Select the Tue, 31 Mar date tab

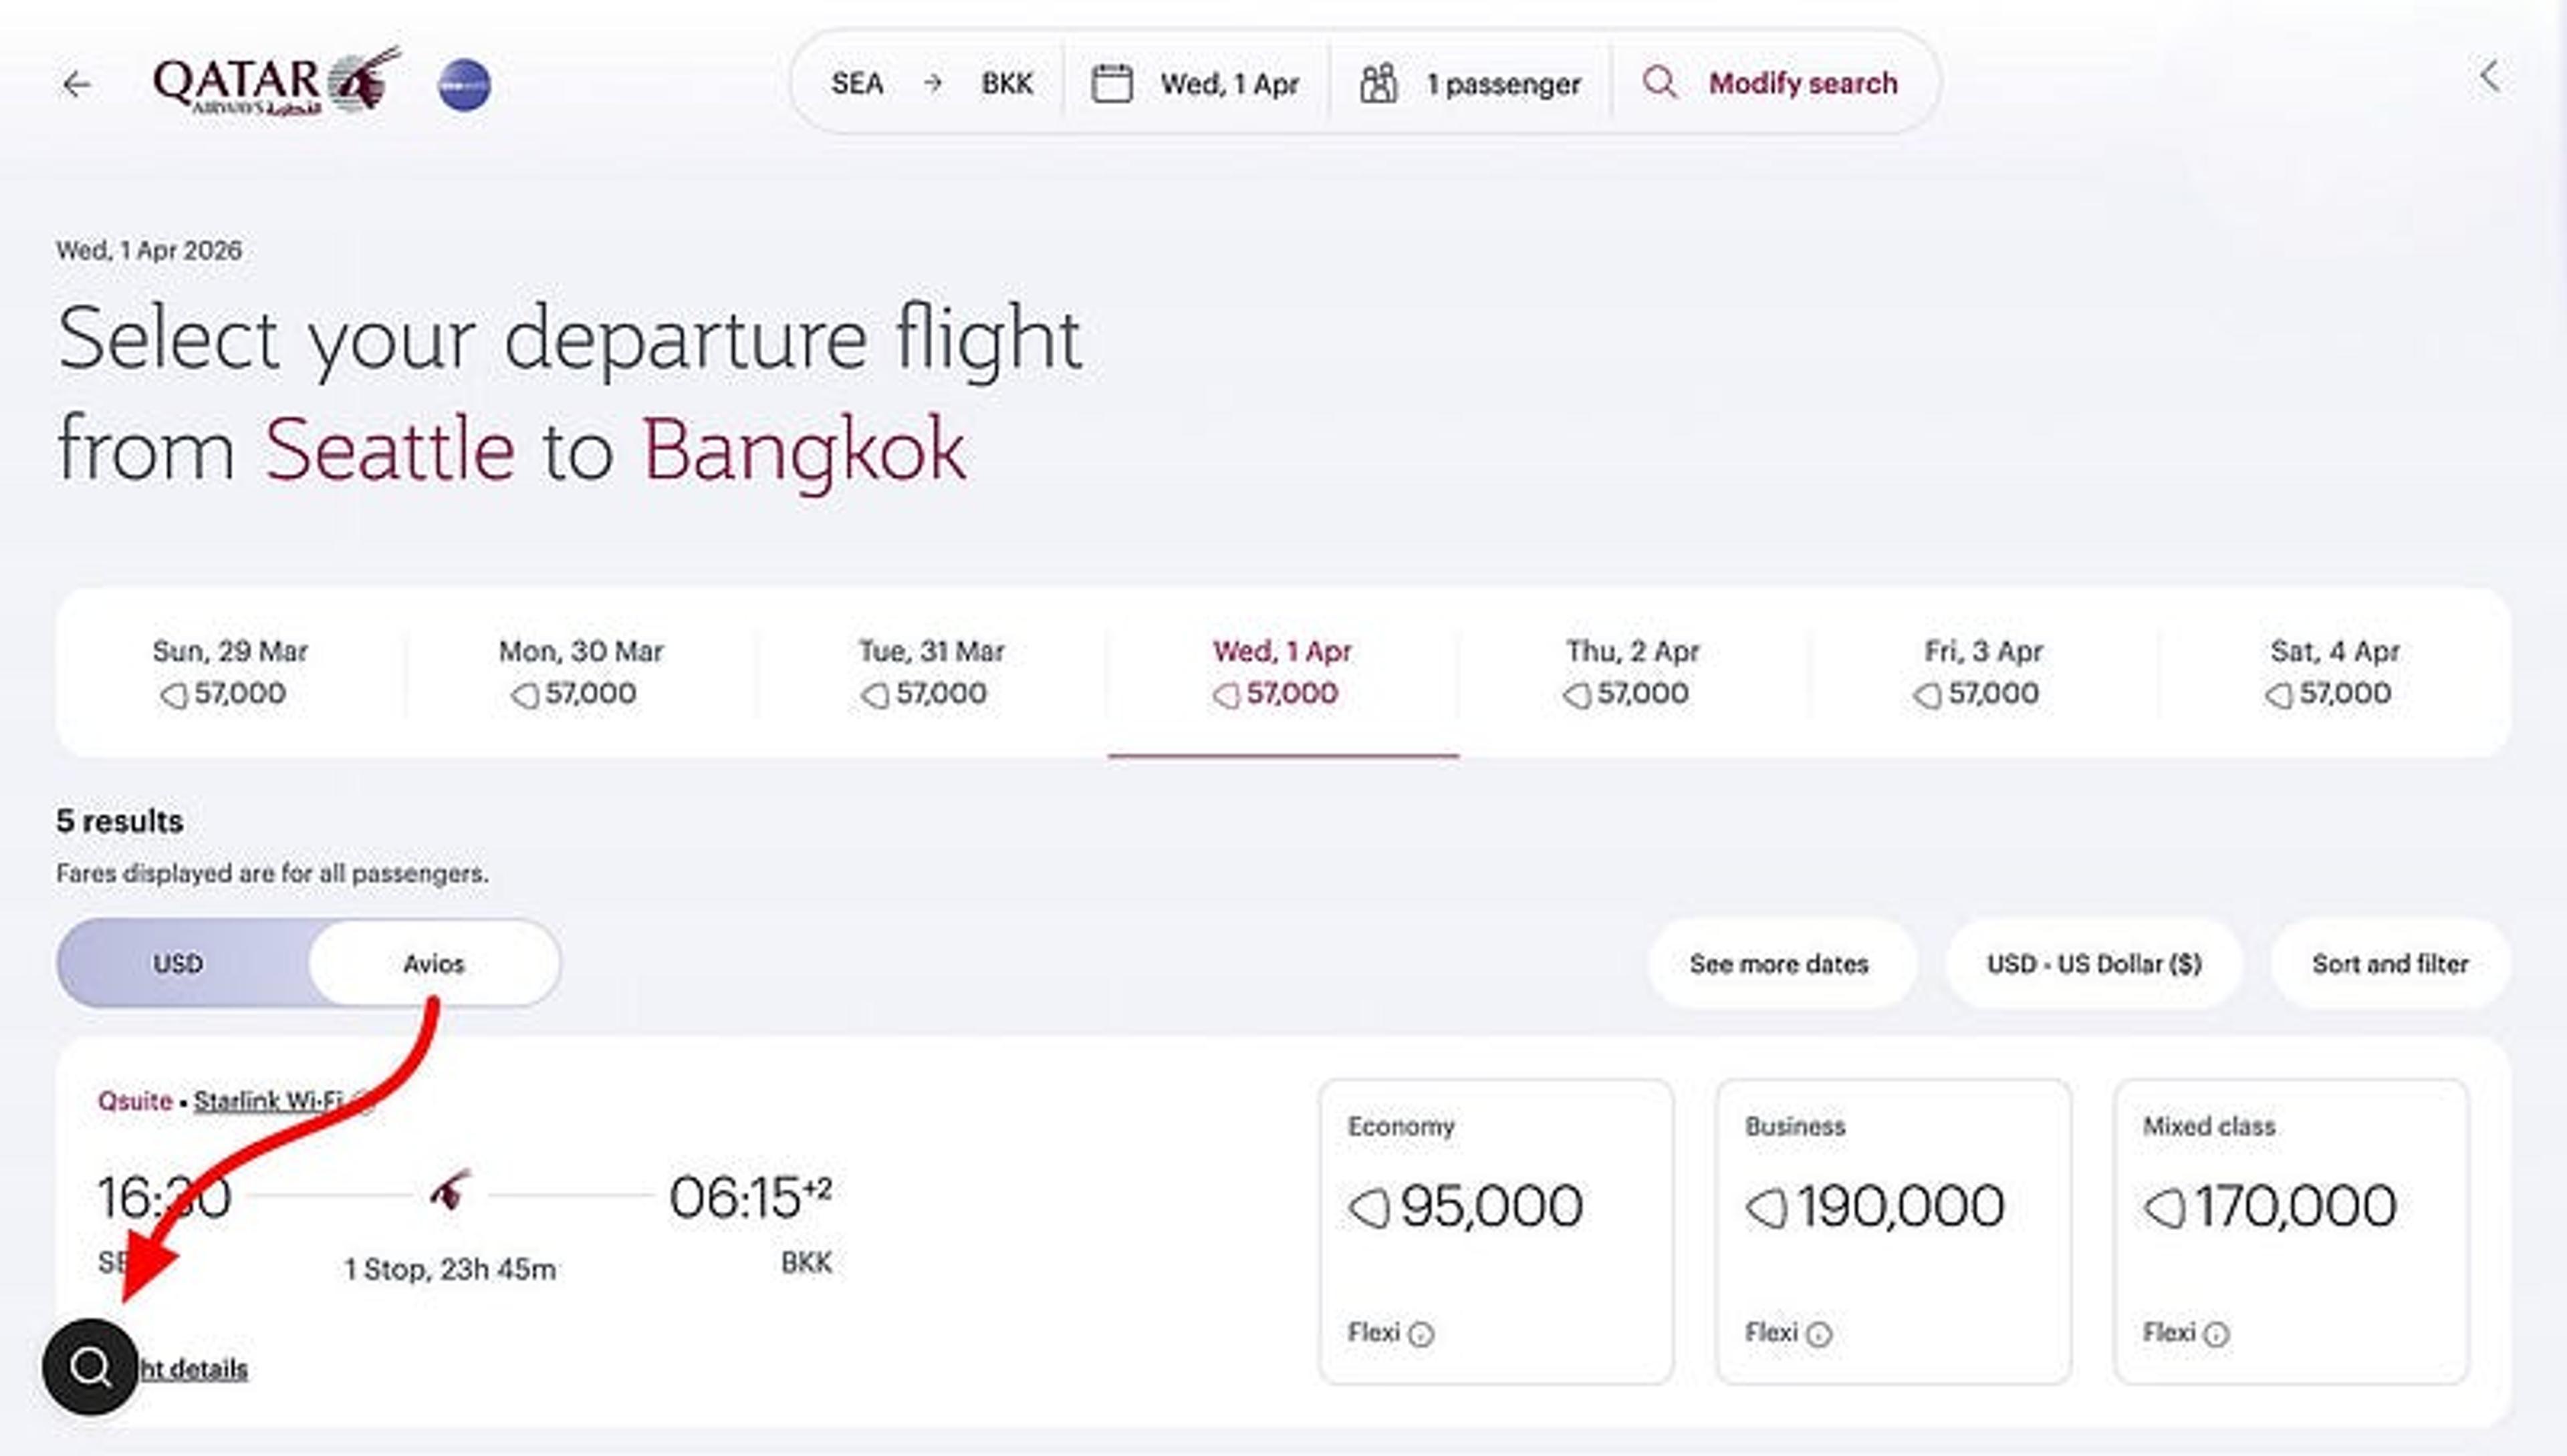point(931,672)
